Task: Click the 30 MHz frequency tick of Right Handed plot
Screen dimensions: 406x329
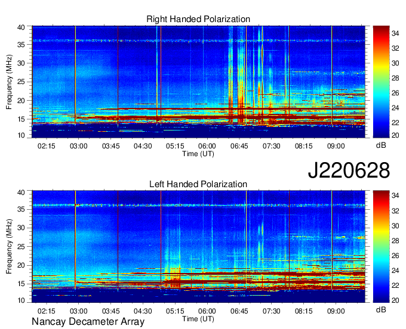Action: click(21, 63)
